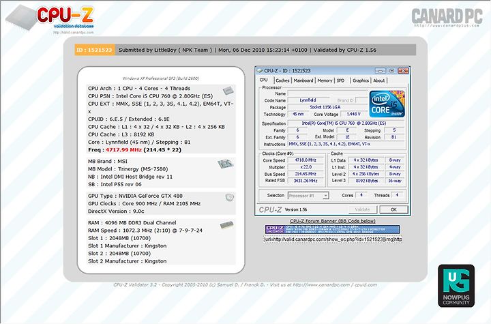Image resolution: width=491 pixels, height=324 pixels.
Task: Click the greyed Validate button
Action: click(362, 209)
